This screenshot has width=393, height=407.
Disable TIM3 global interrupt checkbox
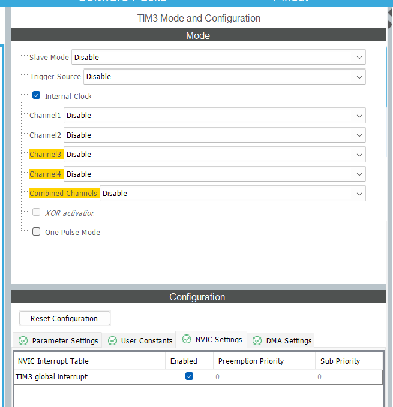[189, 376]
